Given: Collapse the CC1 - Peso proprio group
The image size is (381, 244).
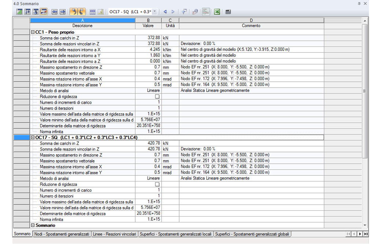Looking at the screenshot, I should [x=33, y=32].
